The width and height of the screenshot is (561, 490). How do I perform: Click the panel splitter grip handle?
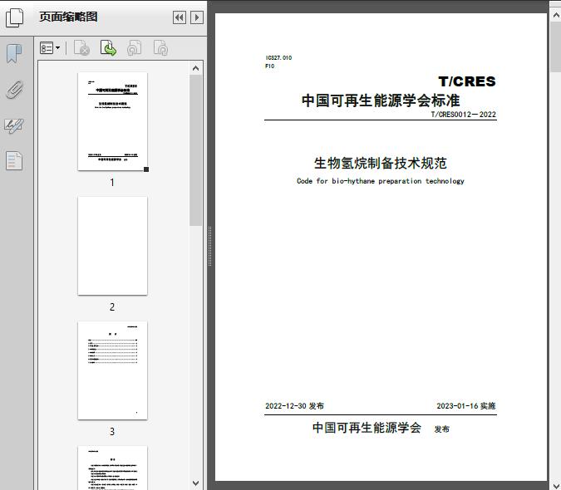209,247
